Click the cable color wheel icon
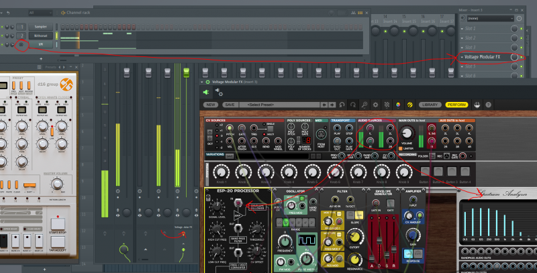537x273 pixels. 398,105
